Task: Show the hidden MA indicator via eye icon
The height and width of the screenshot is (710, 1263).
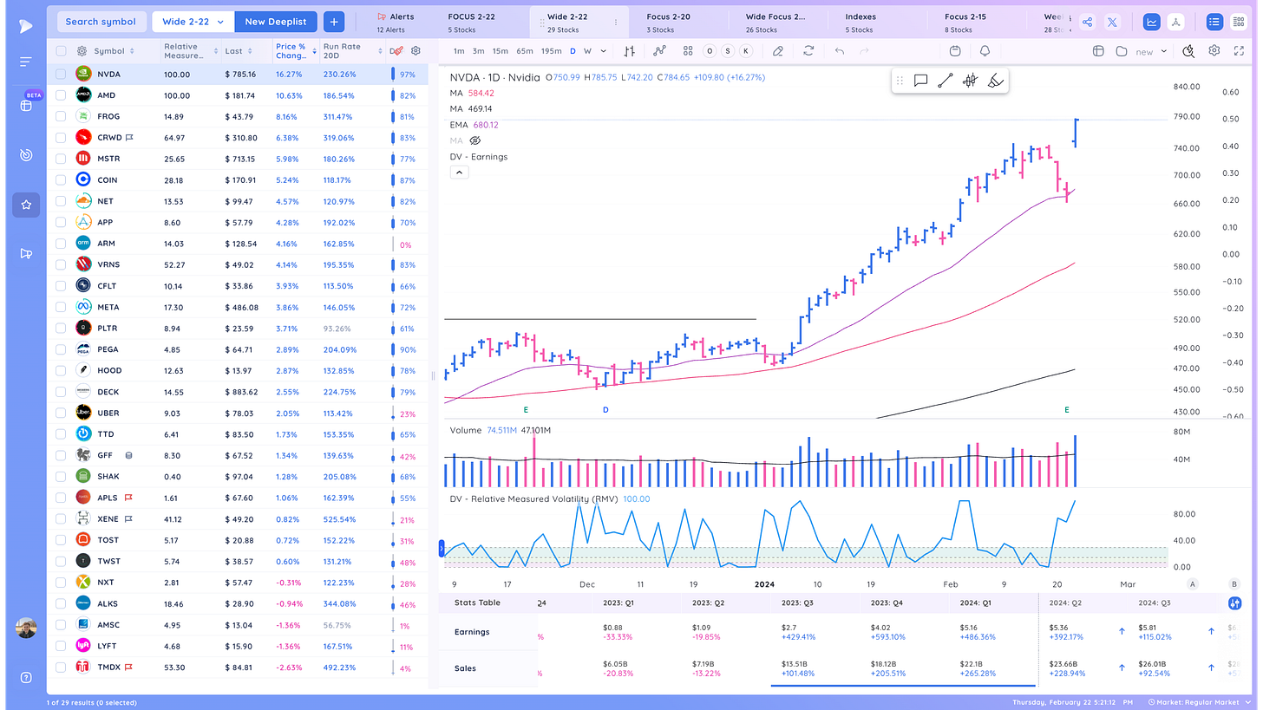Action: point(474,140)
